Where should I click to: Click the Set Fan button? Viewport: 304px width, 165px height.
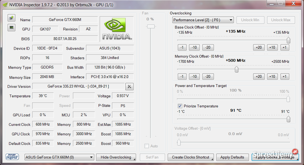coord(152,157)
